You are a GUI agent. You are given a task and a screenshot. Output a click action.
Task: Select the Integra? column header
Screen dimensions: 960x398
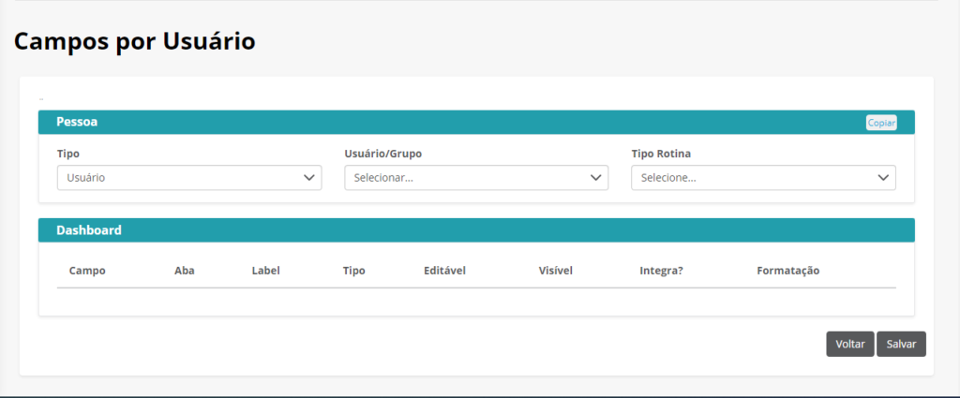[661, 271]
